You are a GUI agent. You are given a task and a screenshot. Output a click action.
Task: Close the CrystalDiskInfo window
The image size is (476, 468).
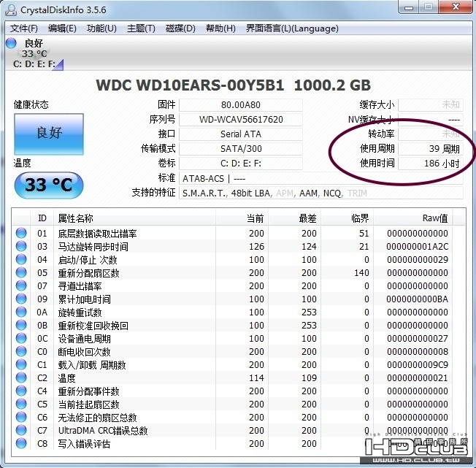(x=456, y=7)
